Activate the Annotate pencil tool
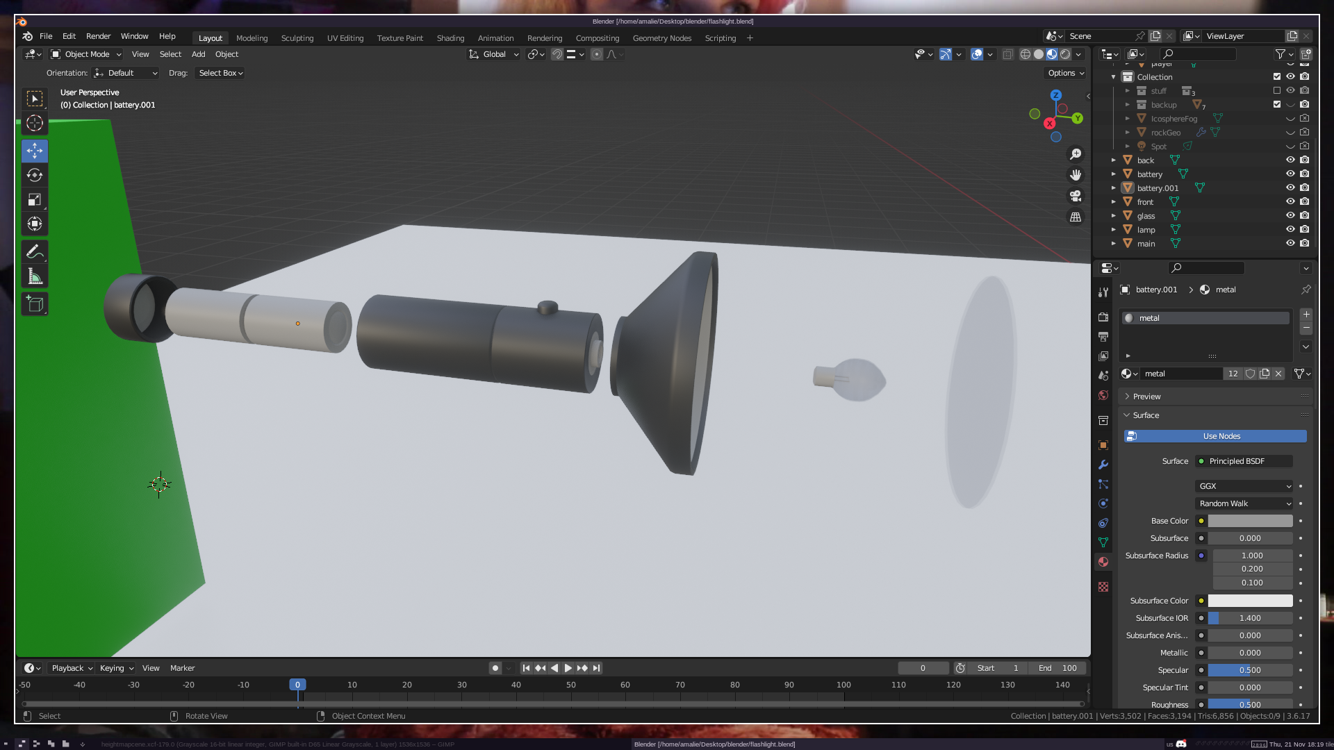The width and height of the screenshot is (1334, 750). click(35, 251)
